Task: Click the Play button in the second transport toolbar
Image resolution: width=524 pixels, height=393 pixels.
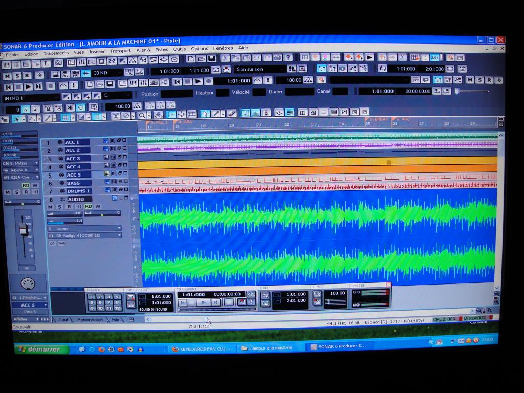Action: 198,81
